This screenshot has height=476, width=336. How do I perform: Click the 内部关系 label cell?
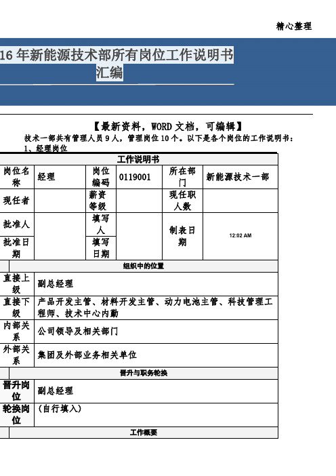click(17, 331)
